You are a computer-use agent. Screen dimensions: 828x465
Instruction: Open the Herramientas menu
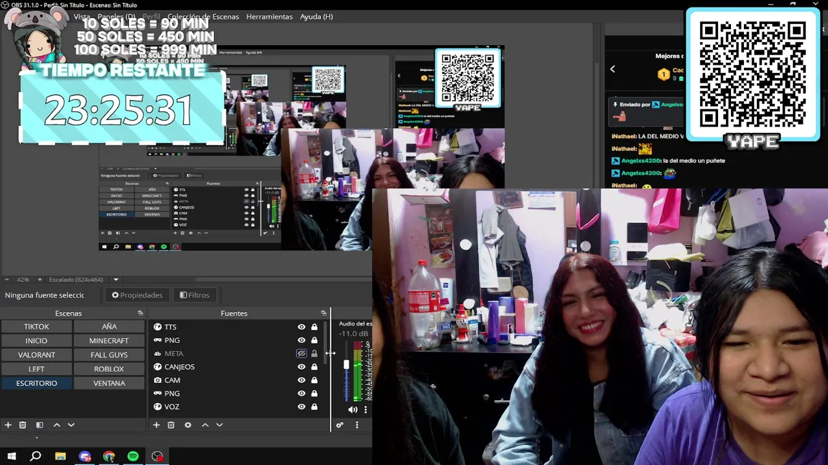269,17
